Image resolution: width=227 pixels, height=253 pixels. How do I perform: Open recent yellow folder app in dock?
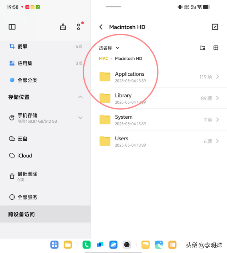tap(145, 245)
